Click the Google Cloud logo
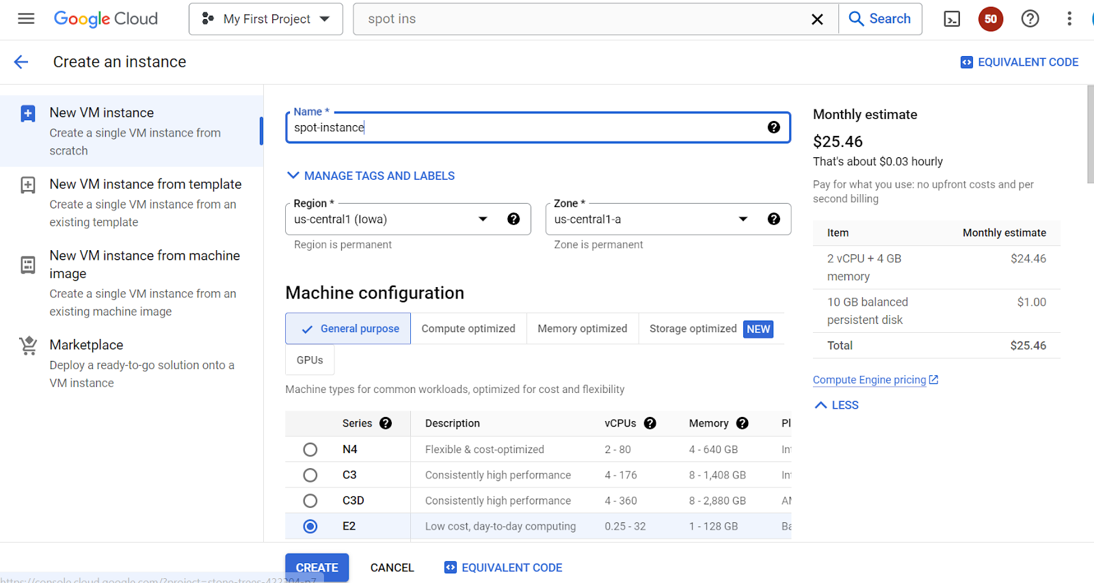Image resolution: width=1094 pixels, height=583 pixels. point(106,18)
